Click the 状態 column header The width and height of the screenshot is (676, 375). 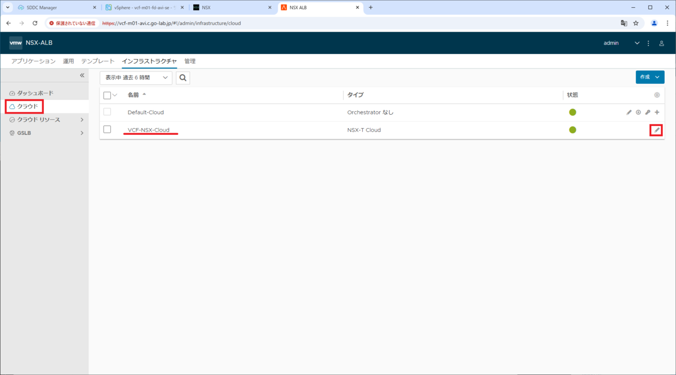572,95
